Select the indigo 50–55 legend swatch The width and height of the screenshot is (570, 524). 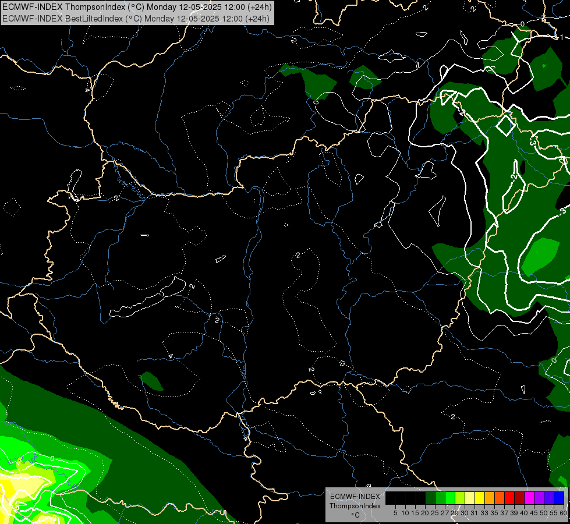coord(549,498)
